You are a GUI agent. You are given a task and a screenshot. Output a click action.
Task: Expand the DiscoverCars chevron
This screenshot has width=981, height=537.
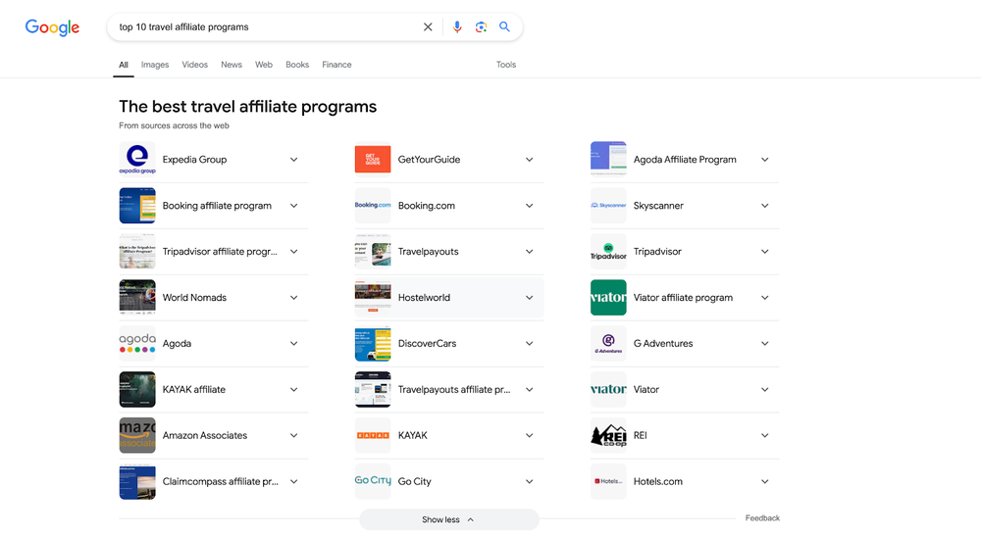point(530,343)
